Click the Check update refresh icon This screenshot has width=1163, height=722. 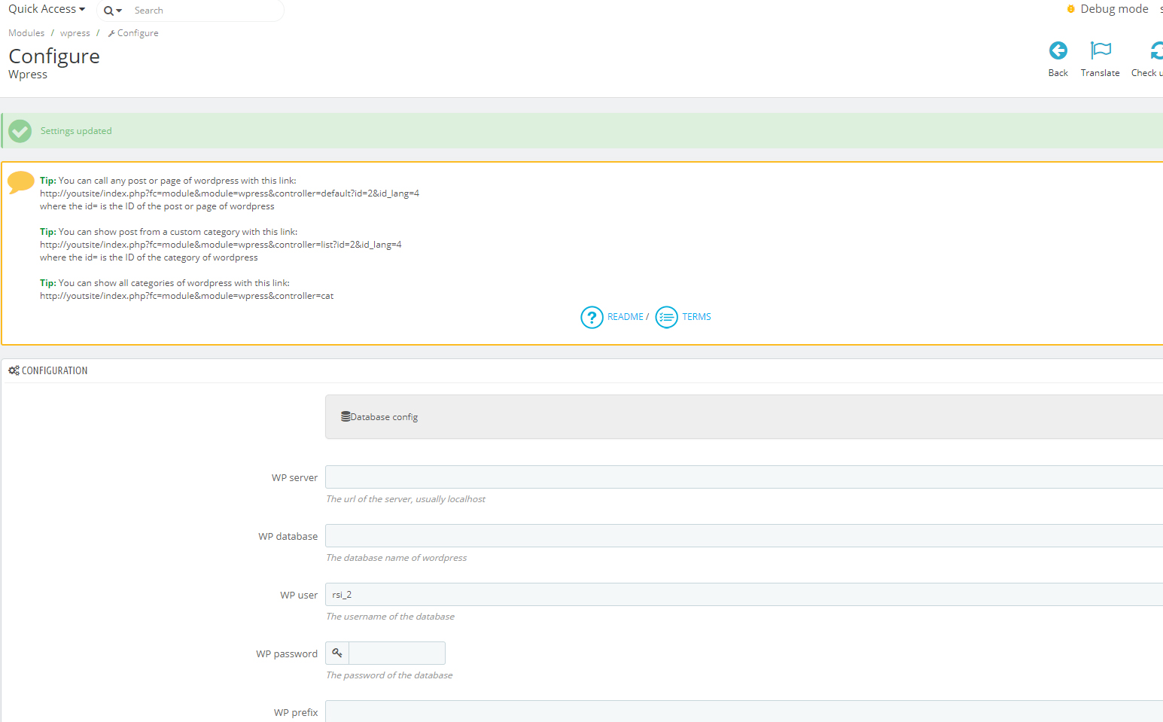(x=1156, y=50)
